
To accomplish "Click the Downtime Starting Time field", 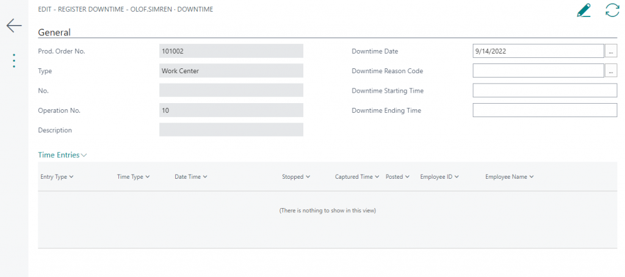I will (x=544, y=91).
